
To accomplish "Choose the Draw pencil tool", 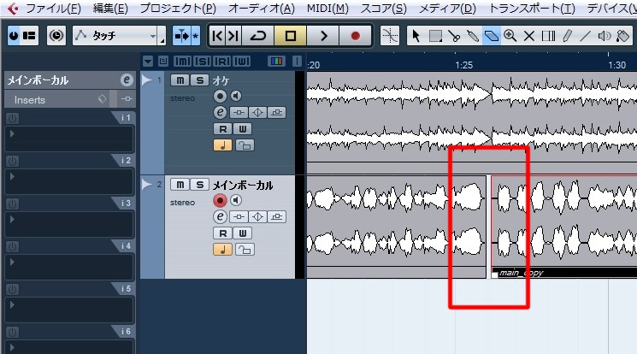I will coord(567,36).
